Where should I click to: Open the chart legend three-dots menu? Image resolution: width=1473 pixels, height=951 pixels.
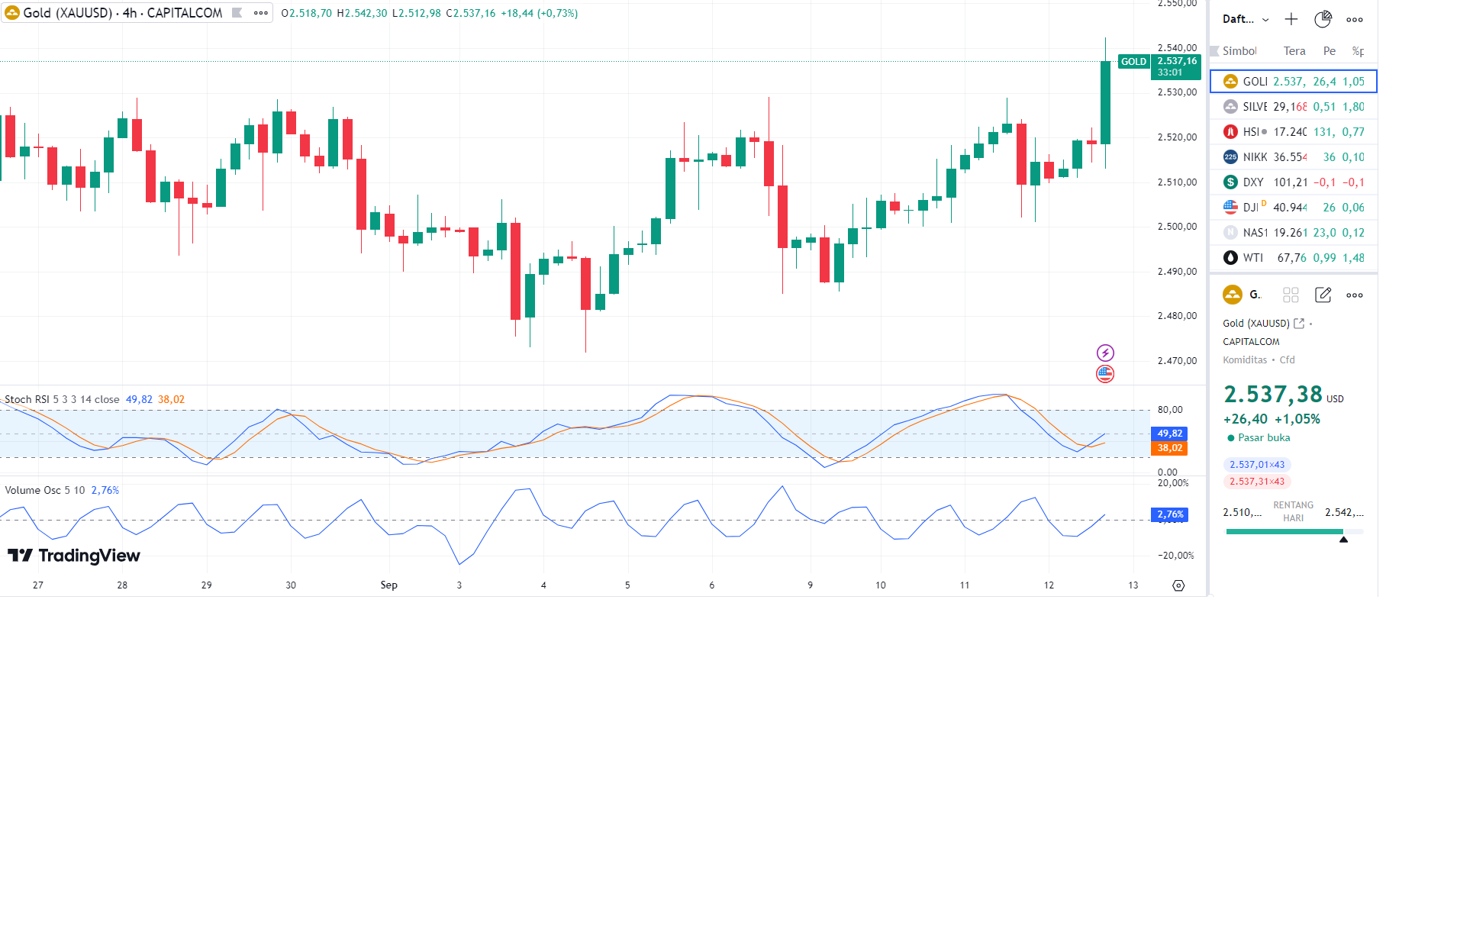coord(261,13)
